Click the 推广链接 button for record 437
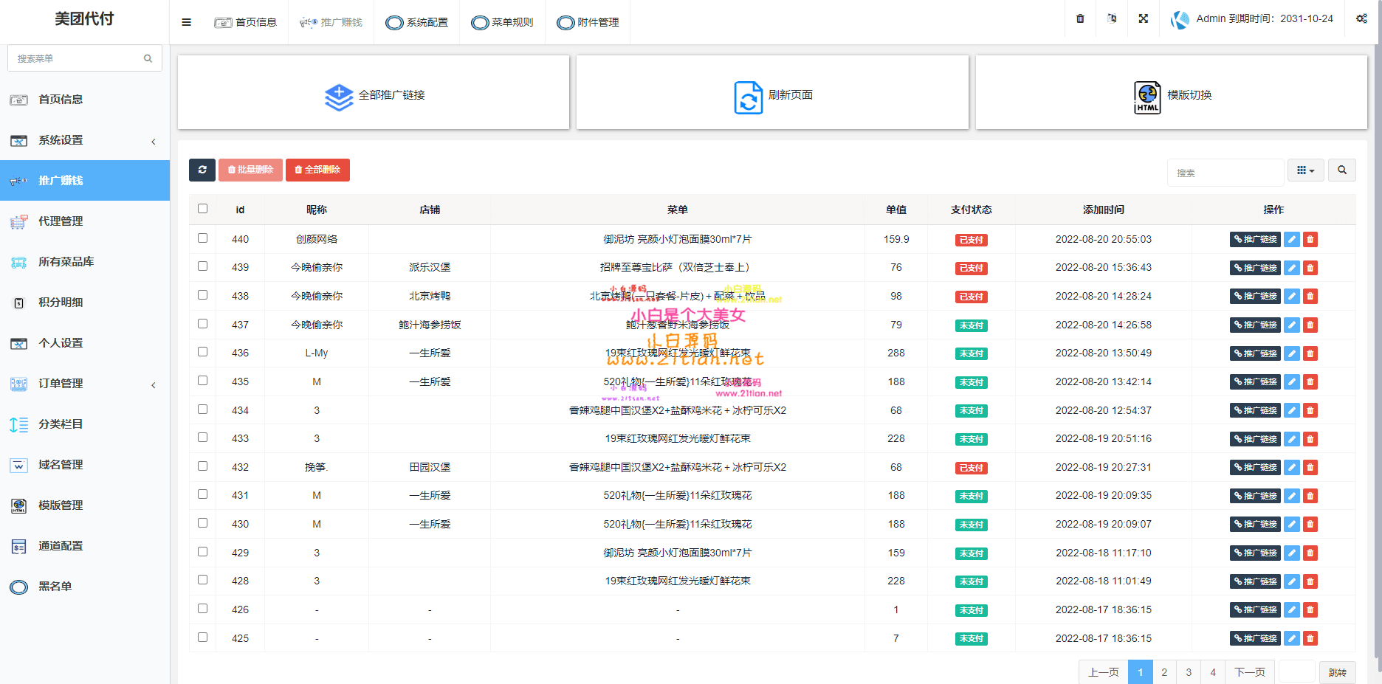1382x684 pixels. (1255, 325)
